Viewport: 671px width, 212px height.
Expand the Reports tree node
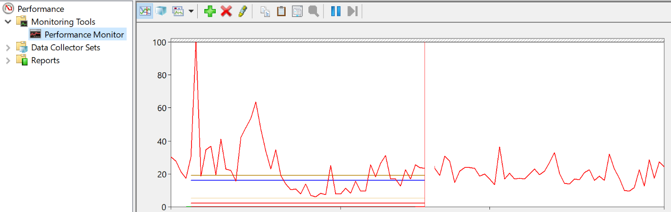click(x=8, y=60)
